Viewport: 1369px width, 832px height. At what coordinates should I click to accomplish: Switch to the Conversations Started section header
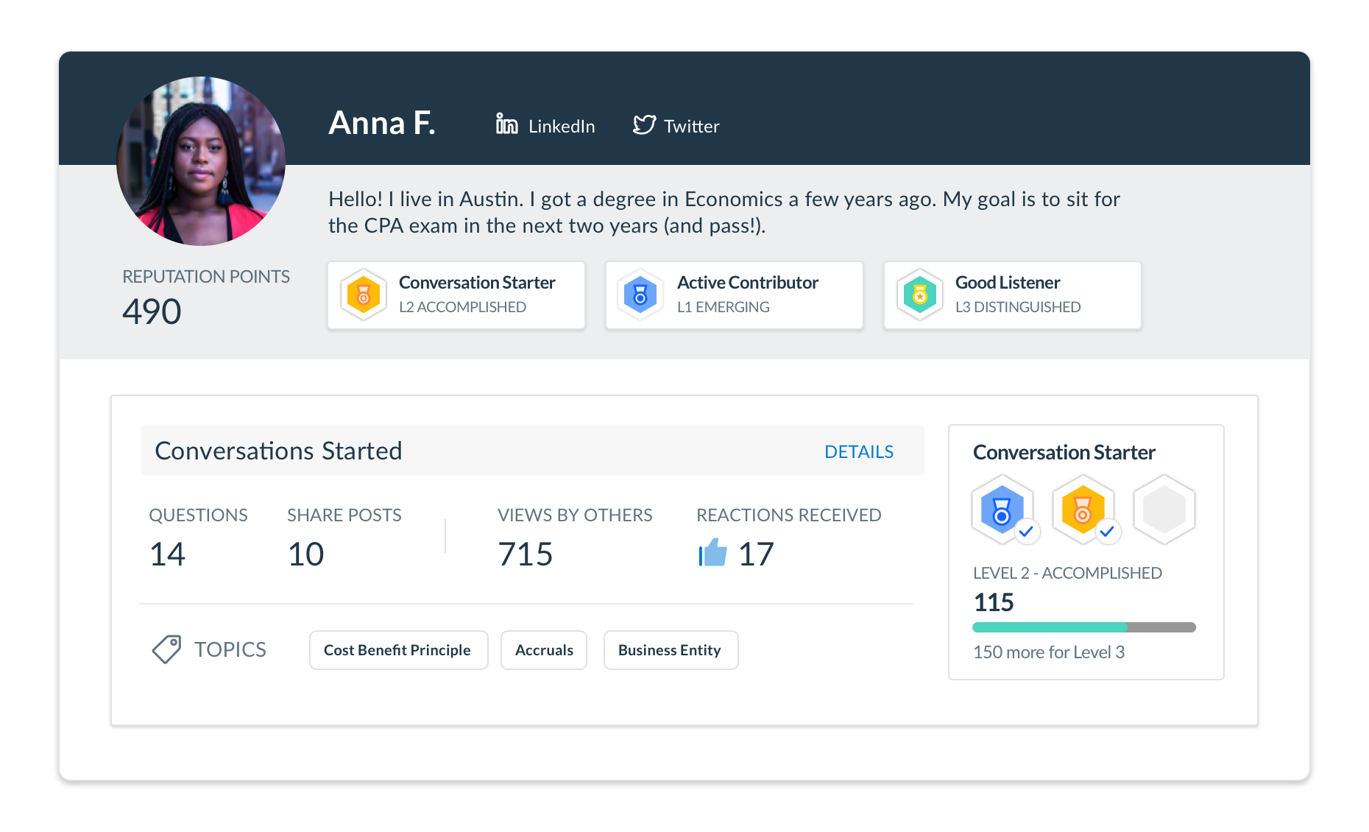[x=278, y=450]
